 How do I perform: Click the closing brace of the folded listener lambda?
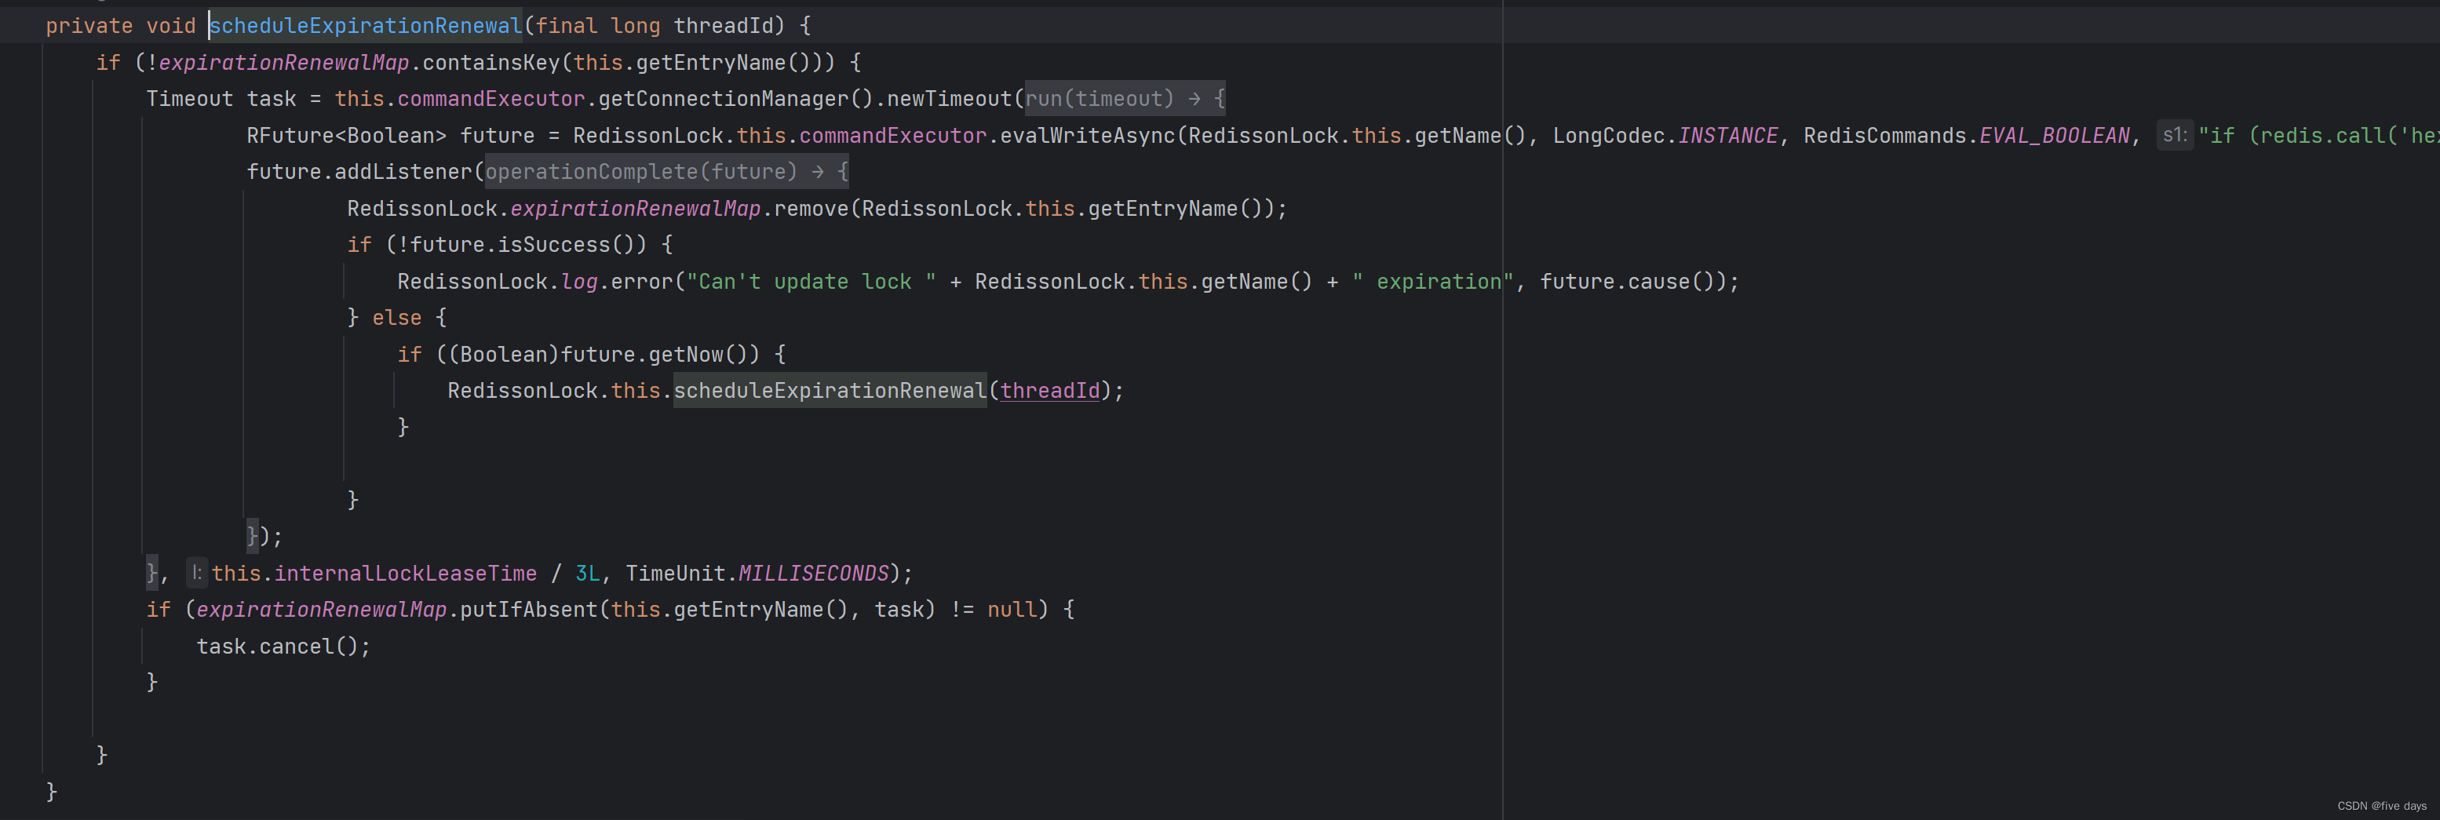pyautogui.click(x=252, y=536)
